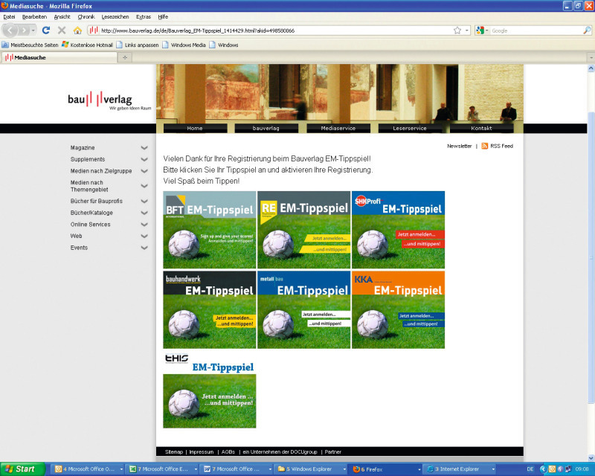The image size is (595, 476).
Task: Open the Ansicht menu
Action: tap(62, 16)
